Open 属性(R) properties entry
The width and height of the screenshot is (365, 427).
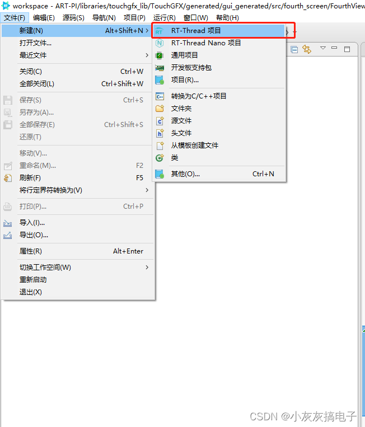77,251
